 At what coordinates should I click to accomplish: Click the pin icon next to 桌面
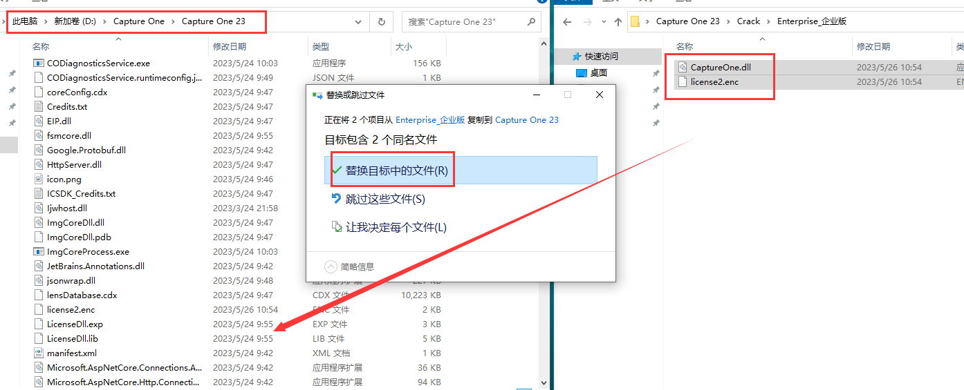(656, 73)
